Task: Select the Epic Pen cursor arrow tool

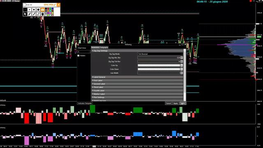Action: [x=25, y=14]
